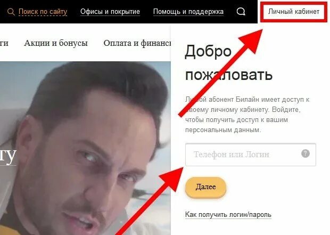Click the red arrow pointing at Личный кабинет
Viewport: 330px width, 235px height.
pyautogui.click(x=220, y=72)
